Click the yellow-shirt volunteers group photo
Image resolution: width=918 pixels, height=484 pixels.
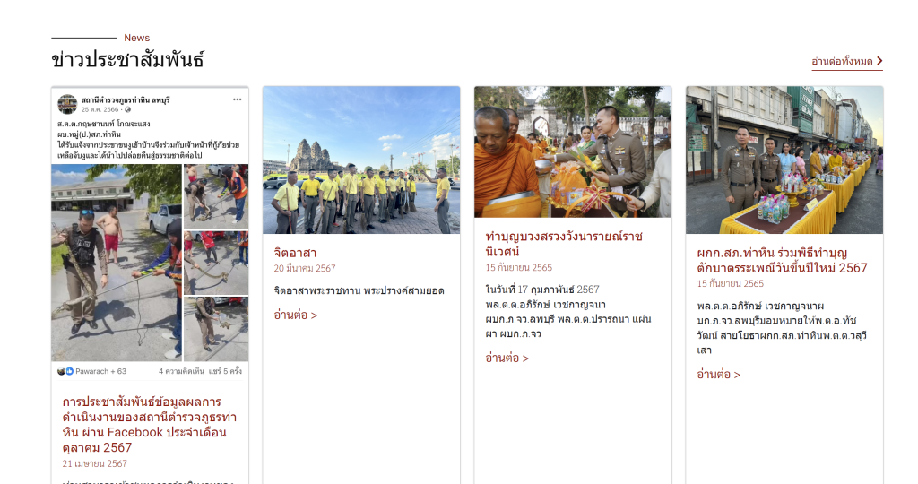pos(361,160)
